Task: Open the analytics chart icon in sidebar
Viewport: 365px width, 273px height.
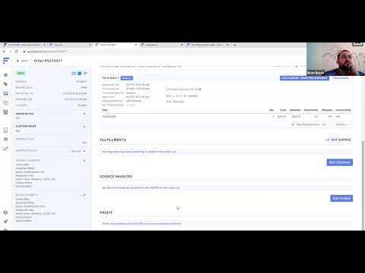Action: pyautogui.click(x=5, y=149)
